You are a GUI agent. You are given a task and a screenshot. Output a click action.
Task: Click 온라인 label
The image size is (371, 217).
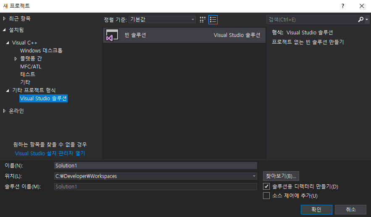click(x=16, y=111)
